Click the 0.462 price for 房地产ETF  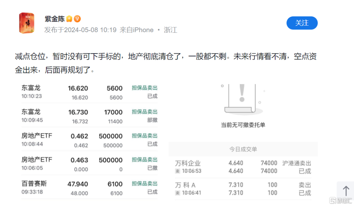point(79,136)
